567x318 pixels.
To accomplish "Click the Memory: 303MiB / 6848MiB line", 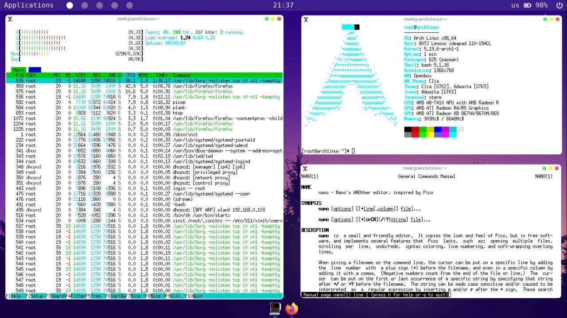I will (434, 119).
